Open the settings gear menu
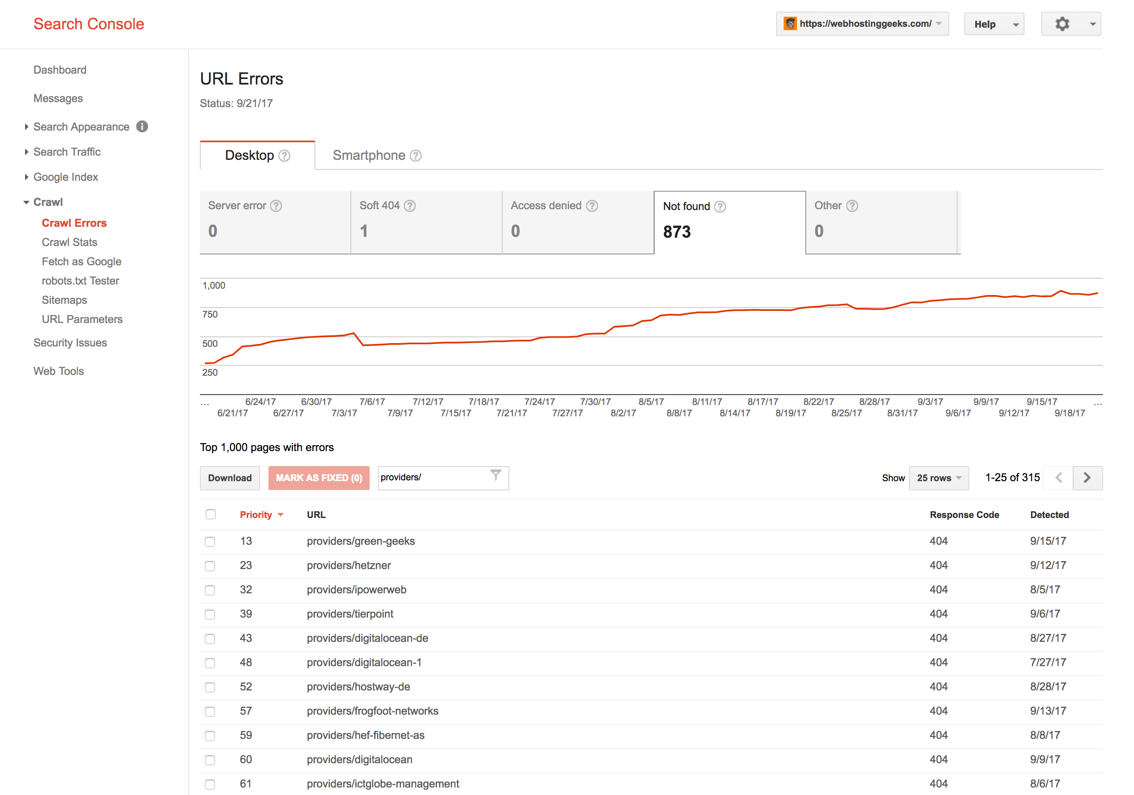 coord(1071,24)
